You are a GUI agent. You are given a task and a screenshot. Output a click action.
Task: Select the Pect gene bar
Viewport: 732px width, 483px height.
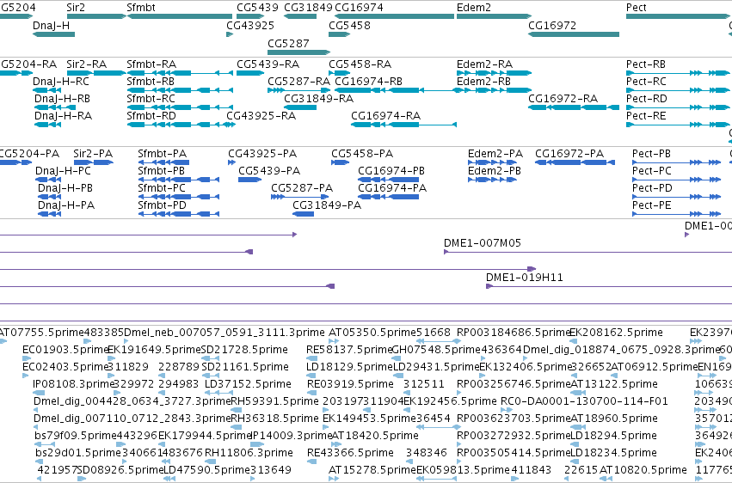point(678,16)
